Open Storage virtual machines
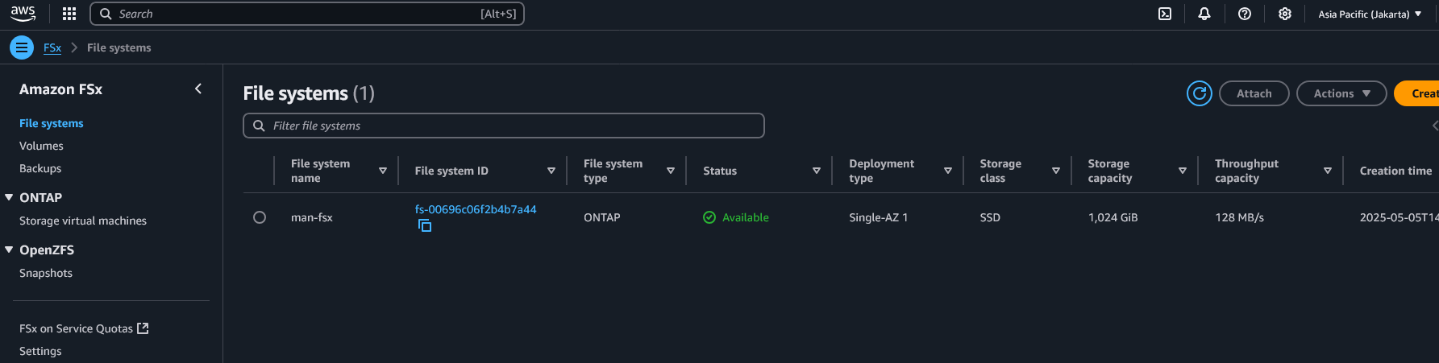The height and width of the screenshot is (363, 1439). (x=83, y=221)
